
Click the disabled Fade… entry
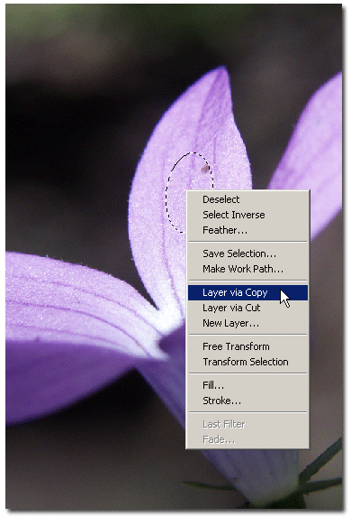(247, 439)
